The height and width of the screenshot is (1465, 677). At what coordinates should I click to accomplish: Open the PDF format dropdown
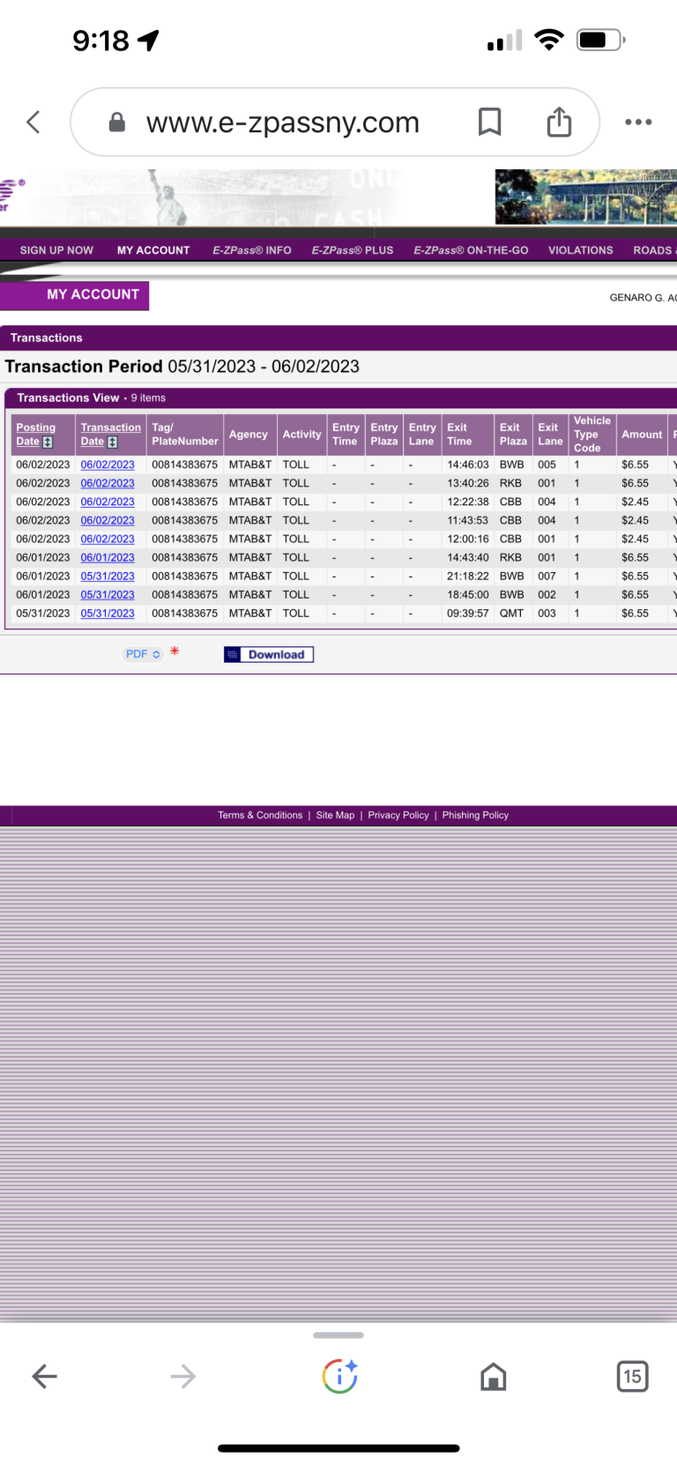coord(143,654)
